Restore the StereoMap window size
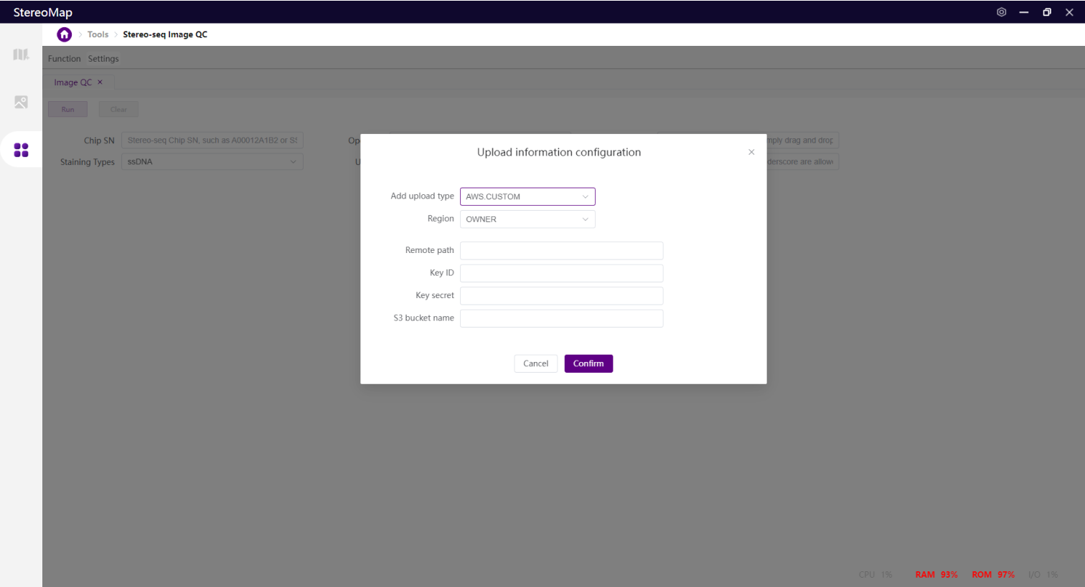The width and height of the screenshot is (1085, 587). (1046, 12)
